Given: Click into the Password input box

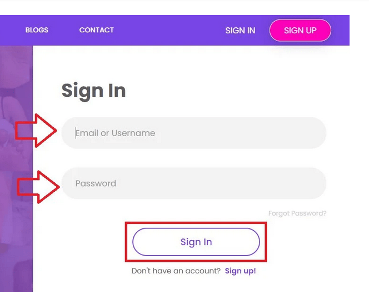Looking at the screenshot, I should (193, 183).
